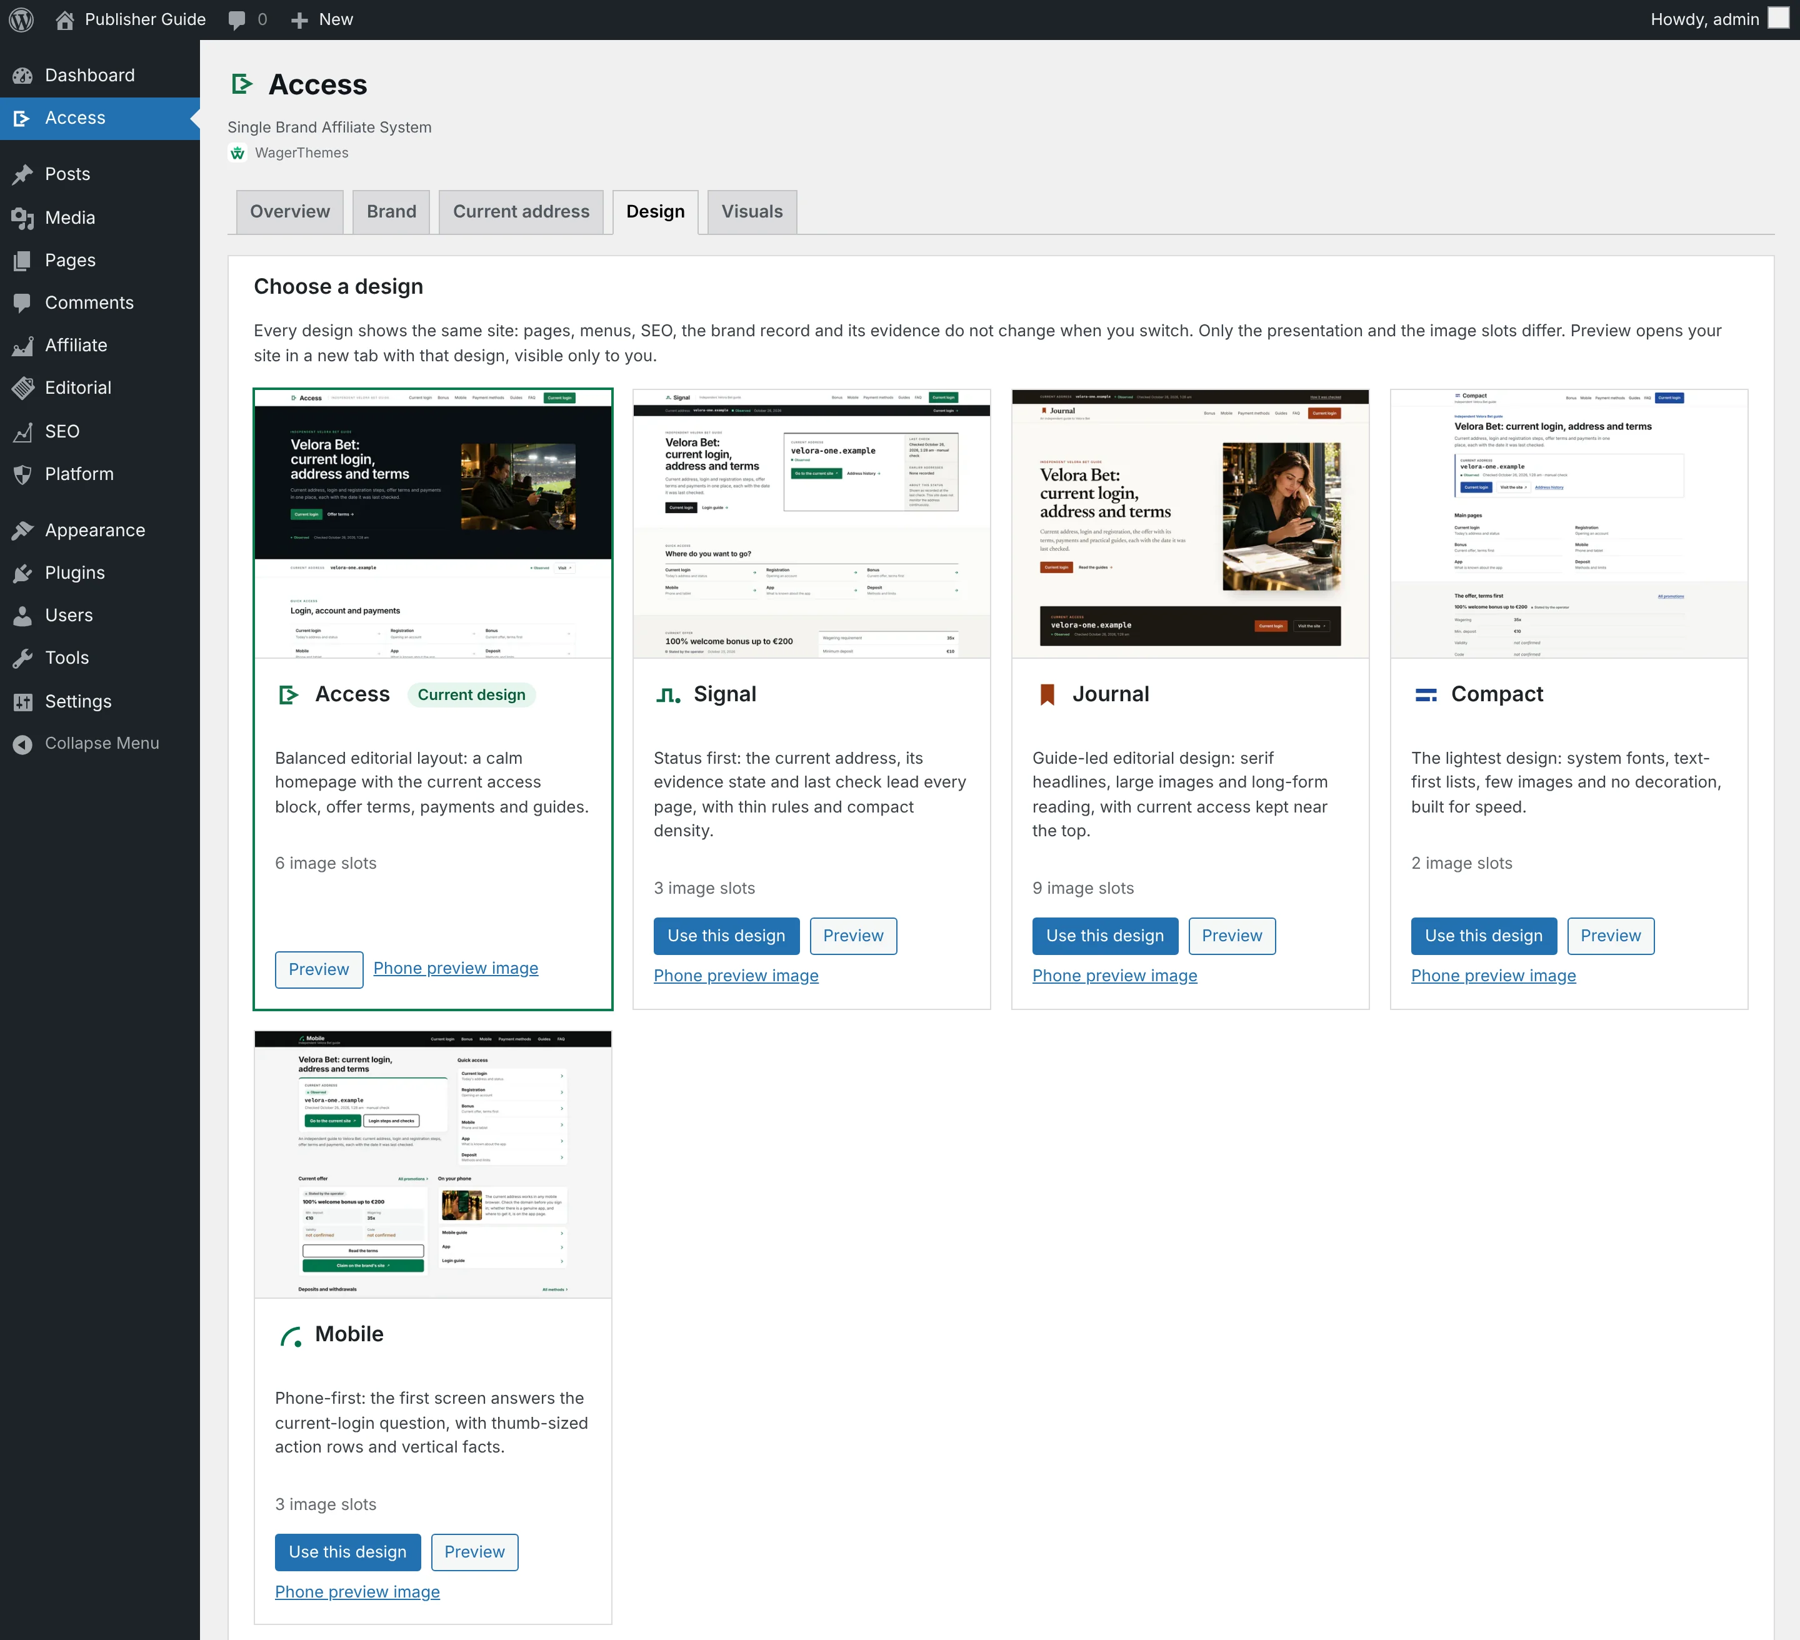Screen dimensions: 1800x1640
Task: Click the Posts pin icon
Action: point(23,174)
